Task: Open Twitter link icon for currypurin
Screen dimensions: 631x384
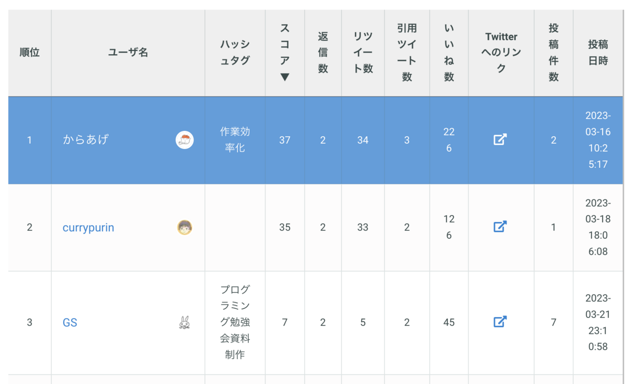Action: pyautogui.click(x=500, y=227)
